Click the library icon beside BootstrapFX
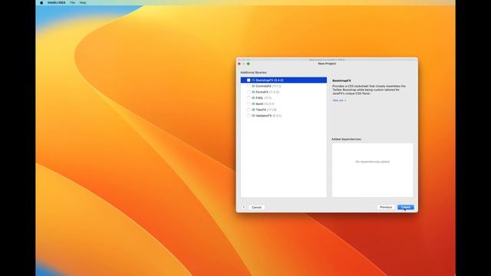Viewport: 491px width, 276px height. (254, 80)
